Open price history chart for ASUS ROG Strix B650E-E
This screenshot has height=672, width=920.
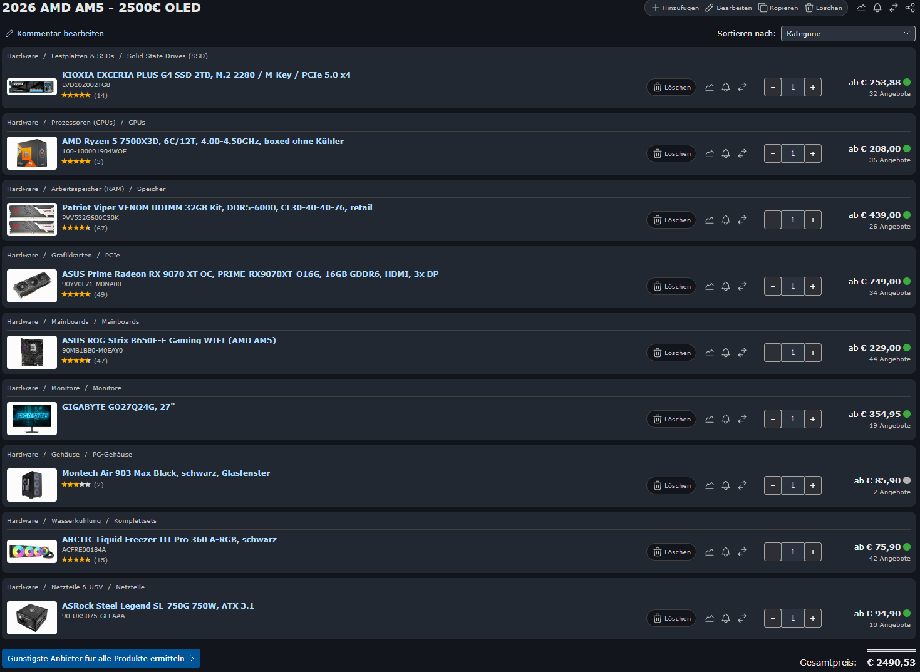(710, 353)
